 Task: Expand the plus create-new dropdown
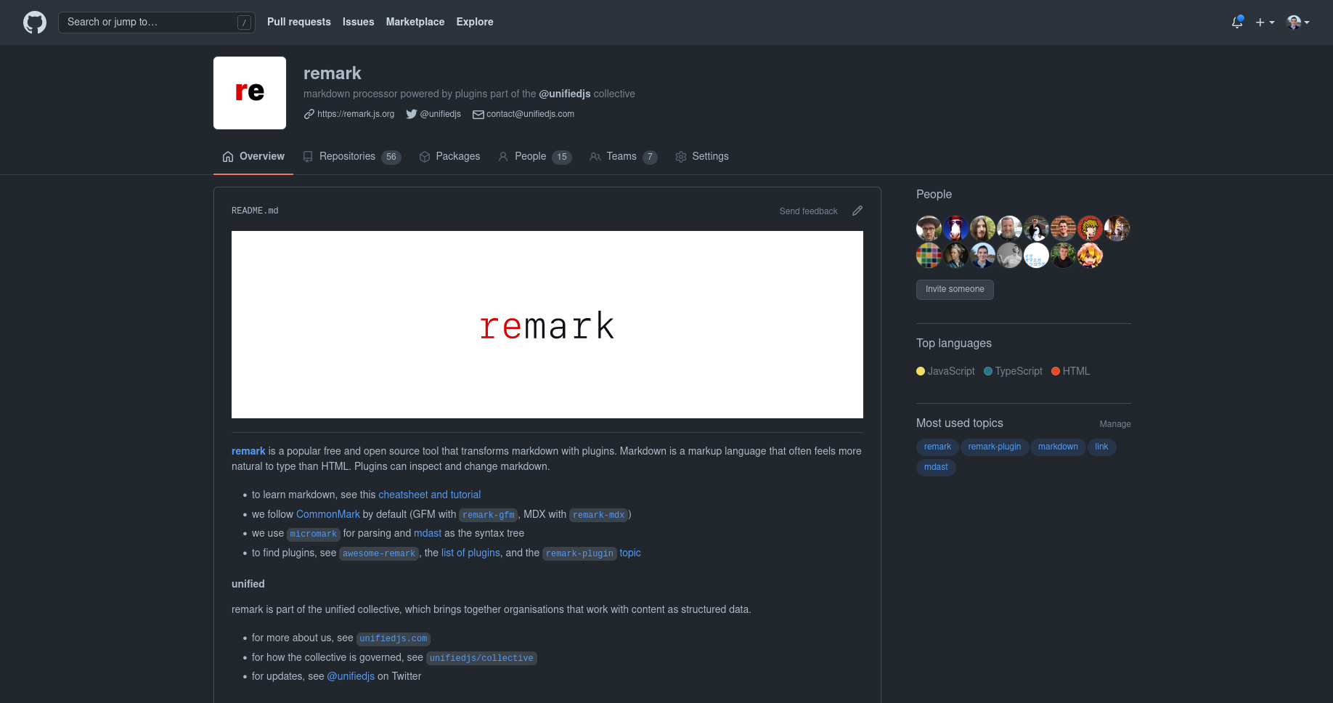pyautogui.click(x=1265, y=23)
